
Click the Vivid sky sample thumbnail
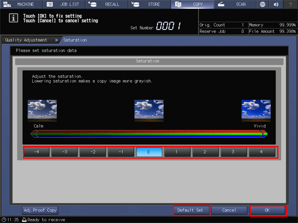coord(256,110)
